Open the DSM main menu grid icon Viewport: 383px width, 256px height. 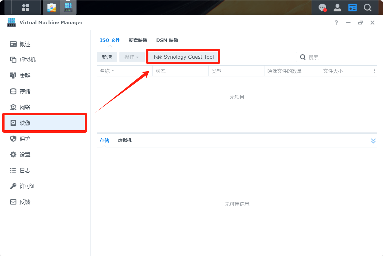point(26,8)
